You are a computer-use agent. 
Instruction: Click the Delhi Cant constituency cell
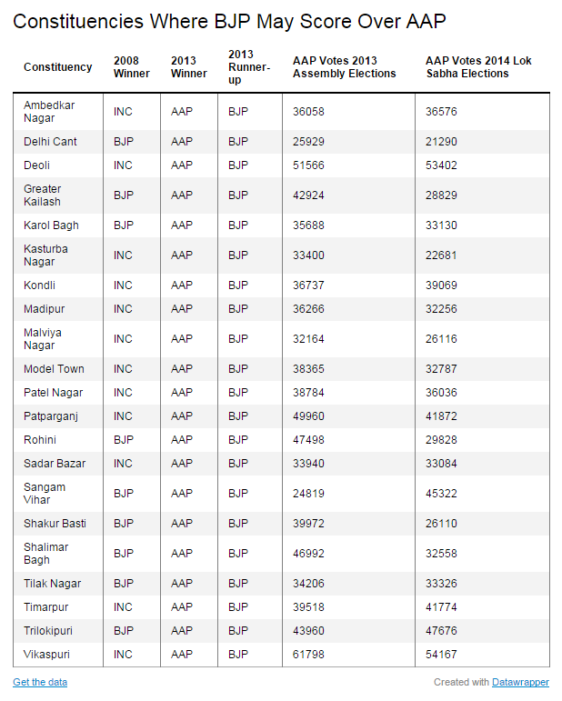[50, 142]
